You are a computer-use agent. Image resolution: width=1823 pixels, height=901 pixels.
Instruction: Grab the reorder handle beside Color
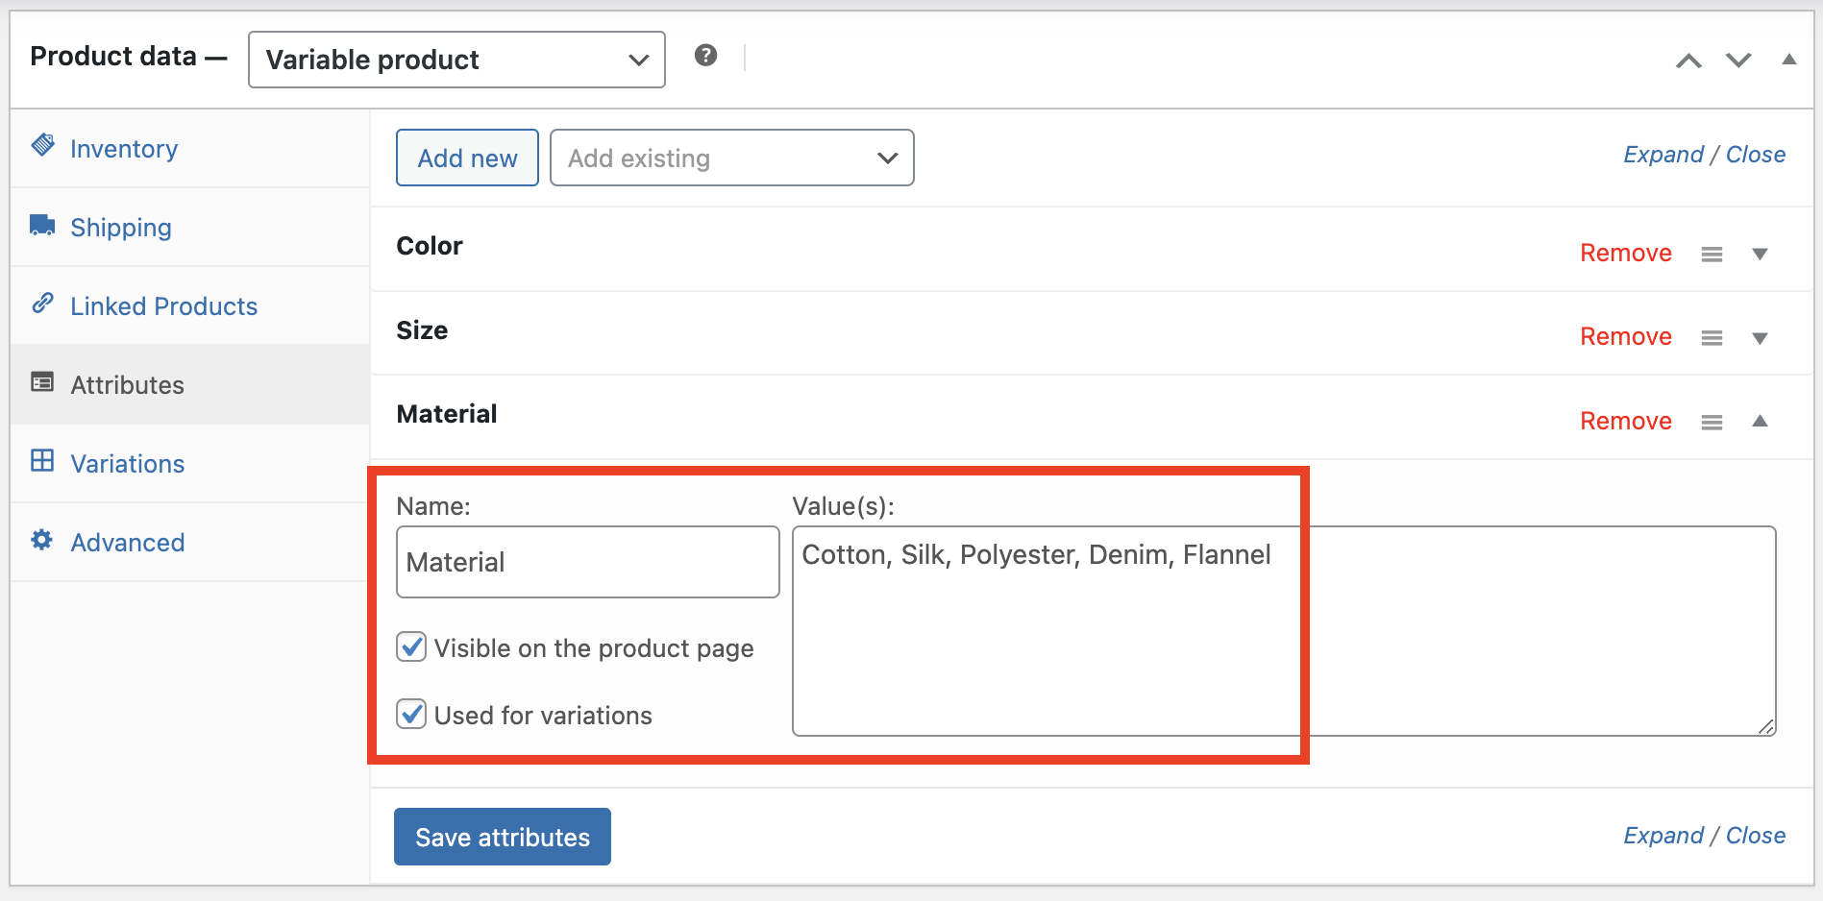[x=1712, y=254]
